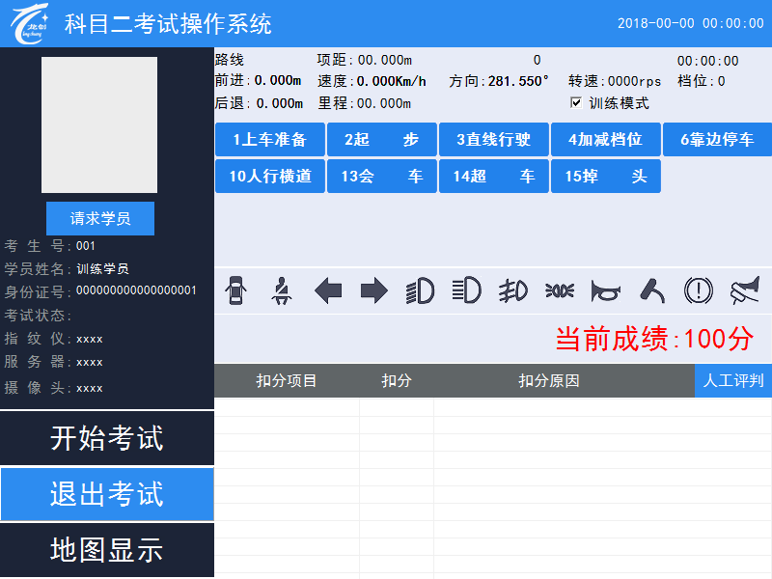
Task: Click the seat belt indicator icon
Action: (x=282, y=291)
